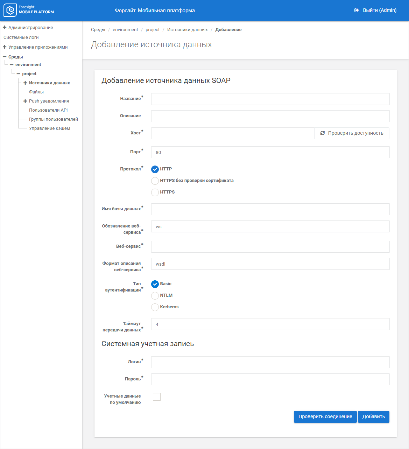Screen dimensions: 409x449
Task: Collapse the project node's minus icon
Action: coord(18,74)
